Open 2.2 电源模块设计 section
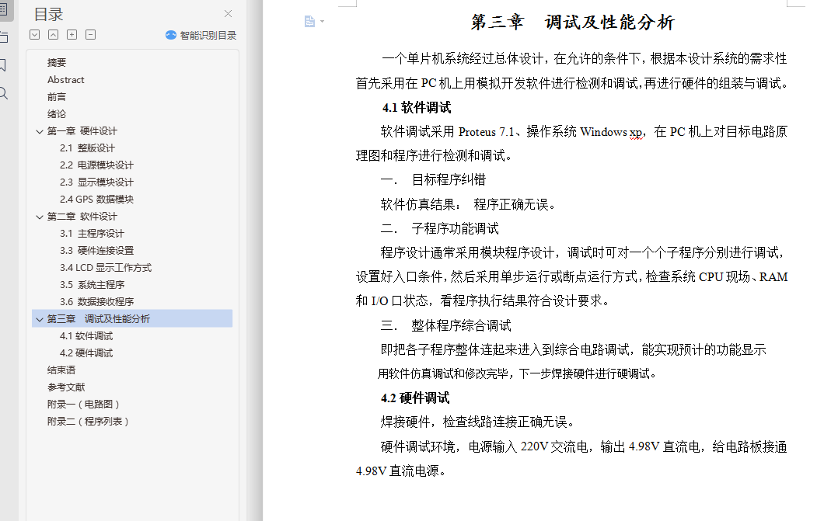The height and width of the screenshot is (521, 838). tap(96, 165)
